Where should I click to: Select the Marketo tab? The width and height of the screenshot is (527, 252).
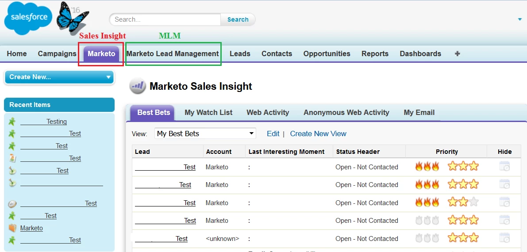101,54
